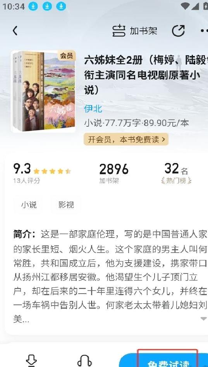Tap the share icon
Screen dimensions: 208x367
[178, 31]
